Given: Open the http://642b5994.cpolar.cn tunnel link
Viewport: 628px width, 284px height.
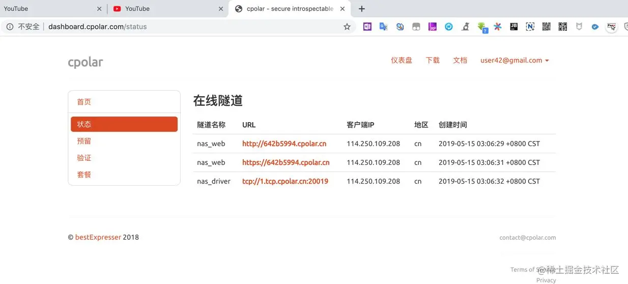Looking at the screenshot, I should point(284,144).
